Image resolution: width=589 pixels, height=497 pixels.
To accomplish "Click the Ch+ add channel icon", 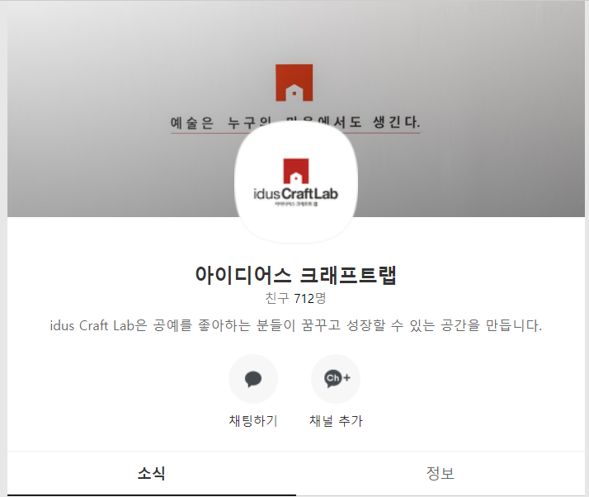I will click(336, 379).
